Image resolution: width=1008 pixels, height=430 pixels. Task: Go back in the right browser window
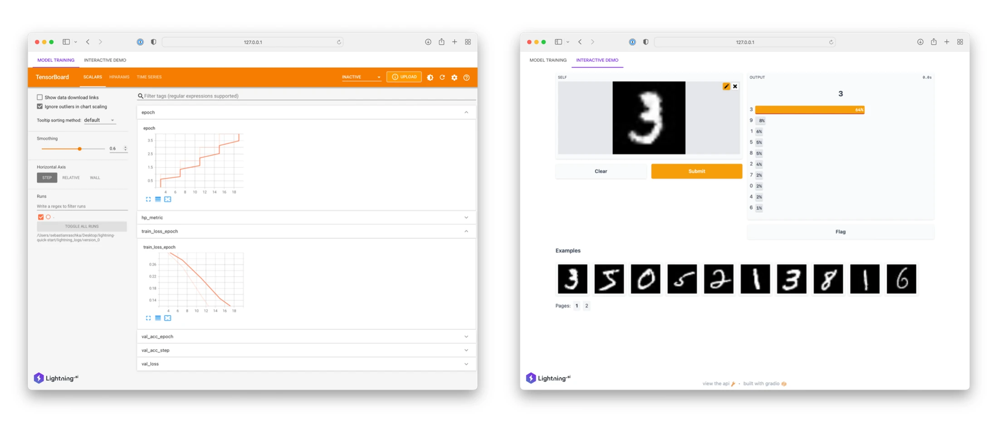click(580, 42)
